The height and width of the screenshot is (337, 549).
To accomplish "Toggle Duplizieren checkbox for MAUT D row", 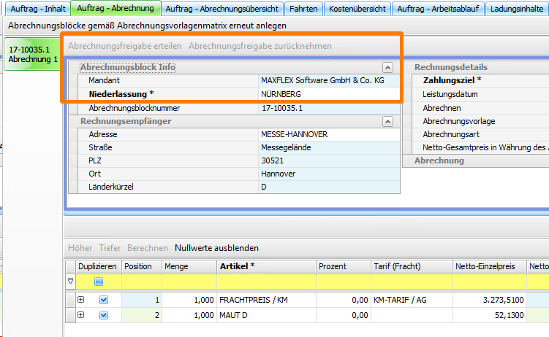I will point(103,314).
